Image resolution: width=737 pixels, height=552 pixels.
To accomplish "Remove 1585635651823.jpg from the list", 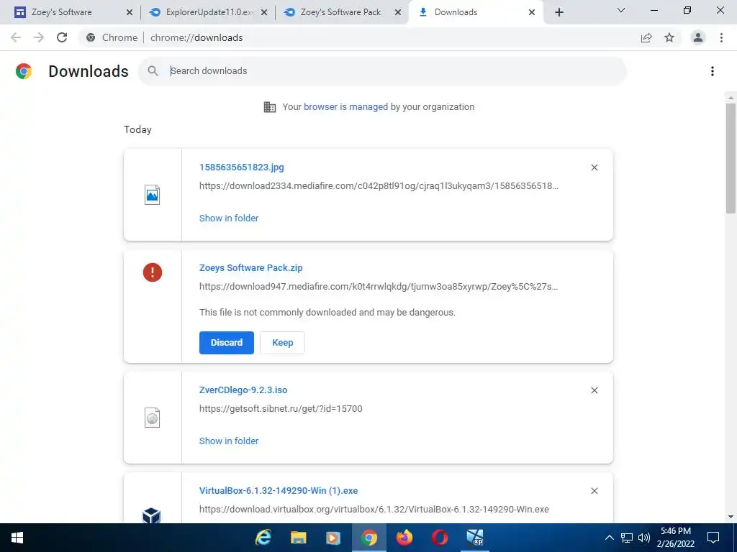I will (594, 167).
